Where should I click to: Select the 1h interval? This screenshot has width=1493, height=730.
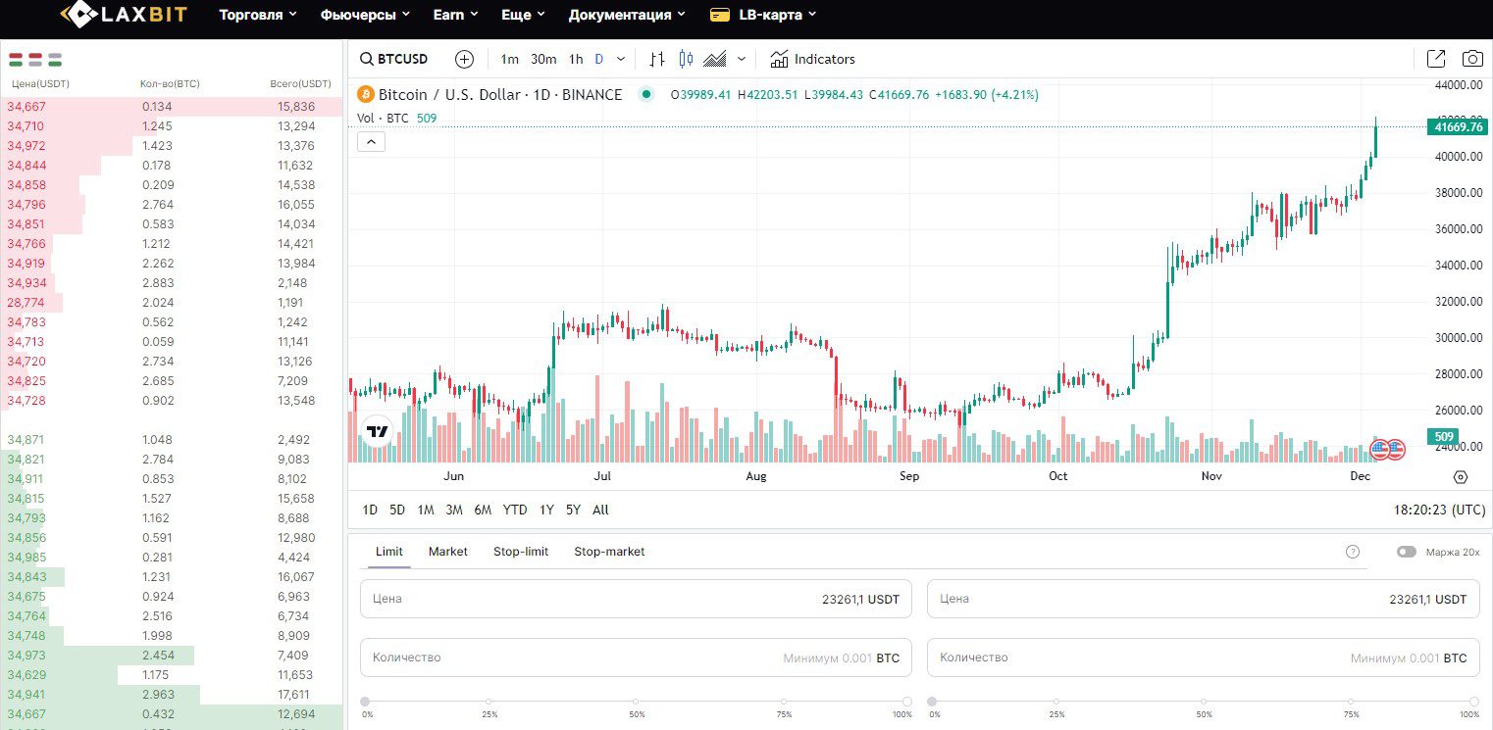[576, 59]
